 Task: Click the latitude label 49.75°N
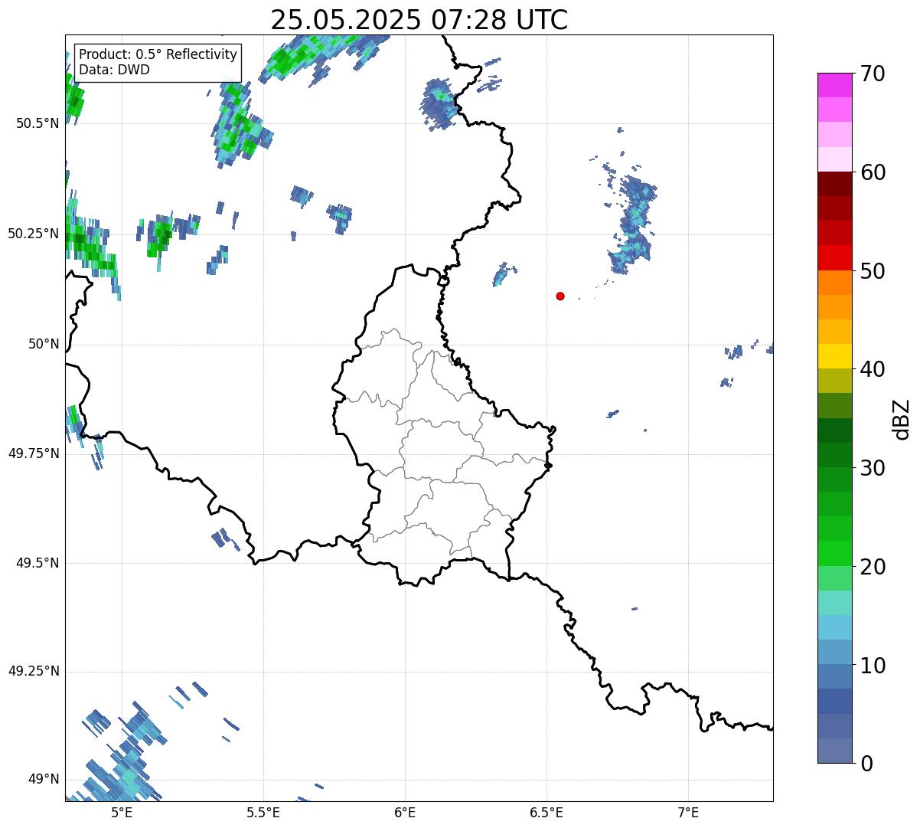point(34,453)
